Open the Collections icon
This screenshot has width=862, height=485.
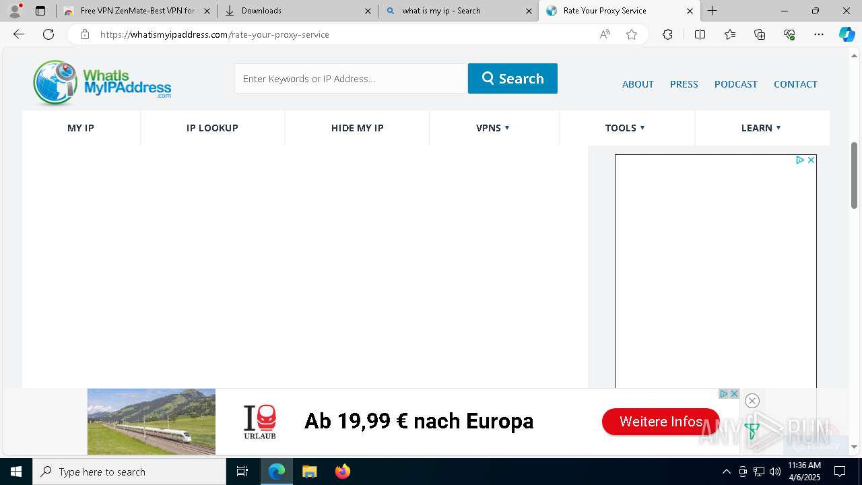point(760,34)
